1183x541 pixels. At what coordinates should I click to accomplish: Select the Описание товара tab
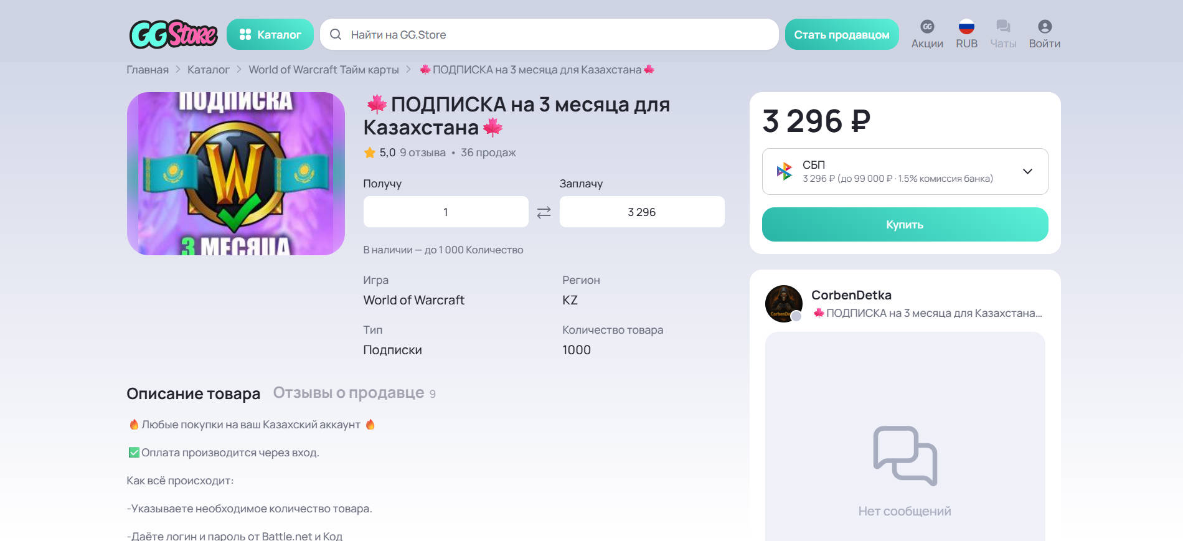[193, 393]
